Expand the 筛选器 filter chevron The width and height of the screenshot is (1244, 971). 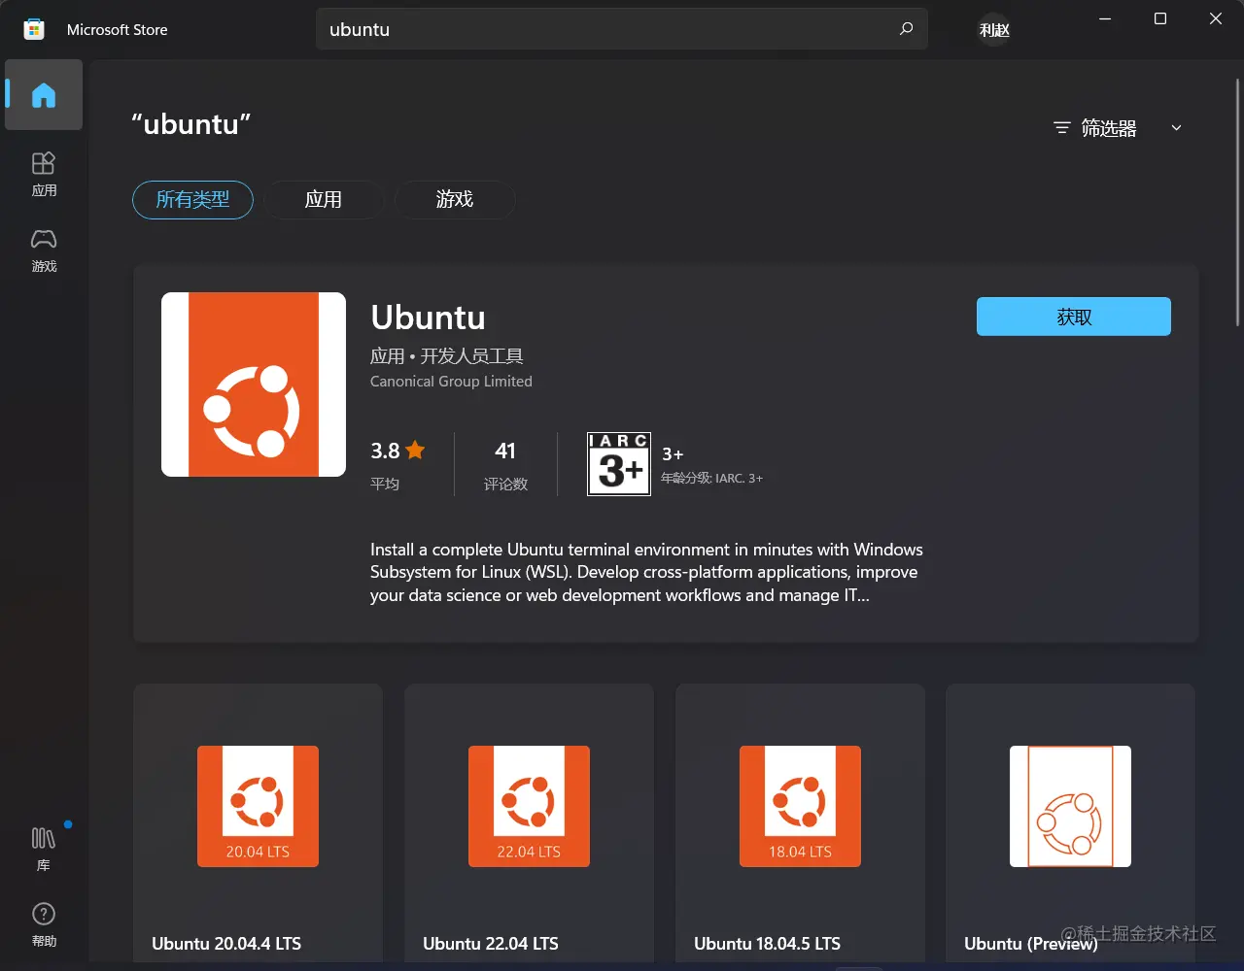(x=1176, y=128)
